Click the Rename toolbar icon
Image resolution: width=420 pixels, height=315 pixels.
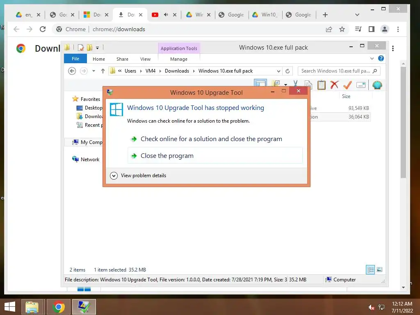(361, 85)
